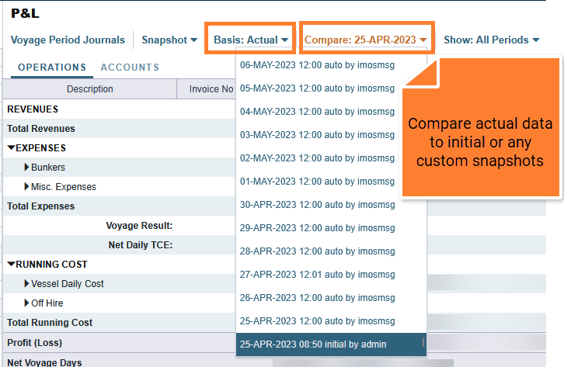This screenshot has width=564, height=367.
Task: Select the 06-MAY-2023 12:00 auto snapshot
Action: tap(317, 66)
